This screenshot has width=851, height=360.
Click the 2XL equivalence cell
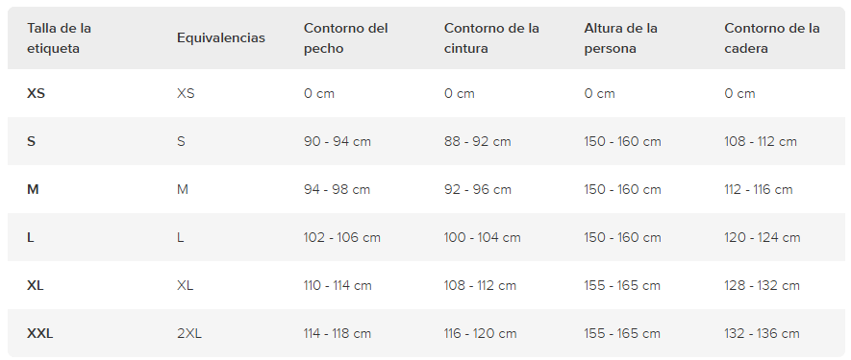coord(188,333)
